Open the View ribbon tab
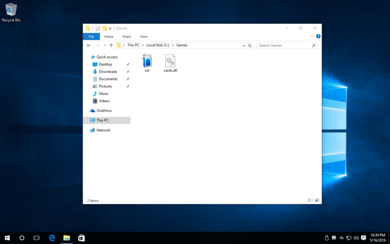Image resolution: width=390 pixels, height=244 pixels. coord(143,37)
